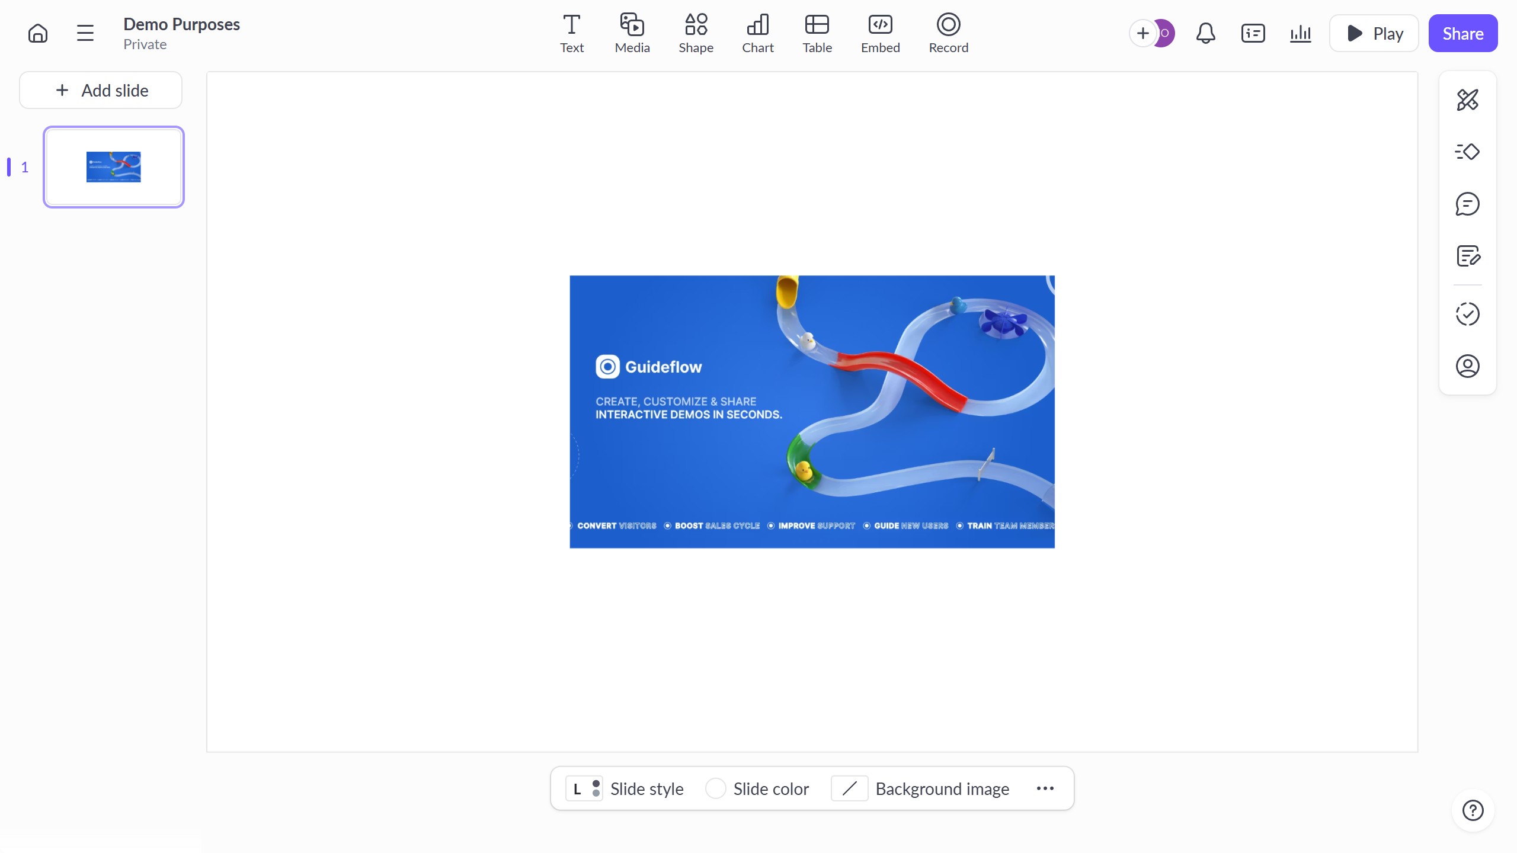The height and width of the screenshot is (853, 1517).
Task: Open the Media insert tool
Action: [632, 33]
